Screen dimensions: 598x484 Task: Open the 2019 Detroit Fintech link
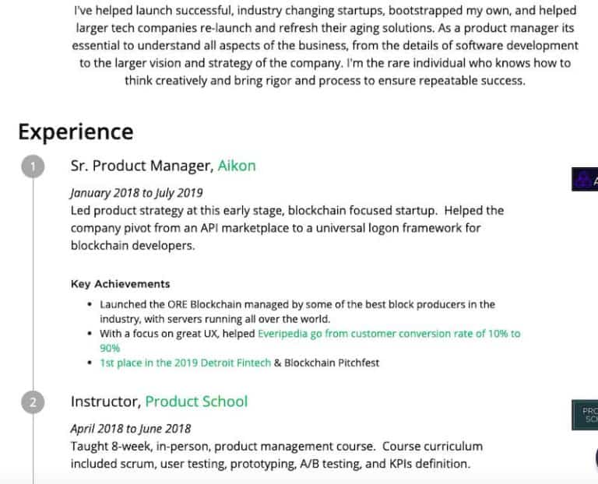coord(185,363)
